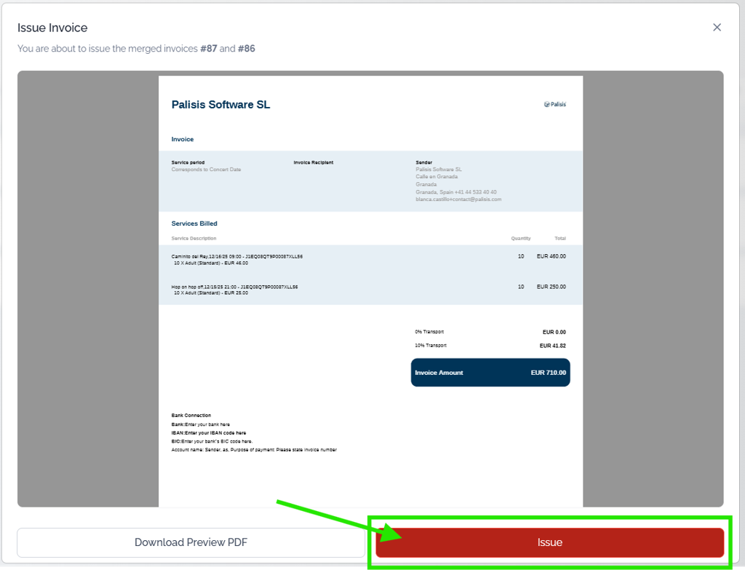Click the 'Issue Invoice' dialog title
745x570 pixels.
pyautogui.click(x=52, y=28)
